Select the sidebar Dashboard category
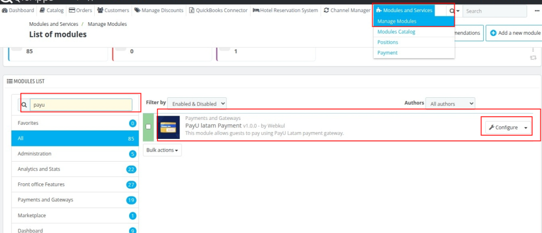 [x=75, y=229]
